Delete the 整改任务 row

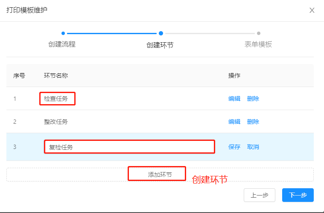(253, 122)
